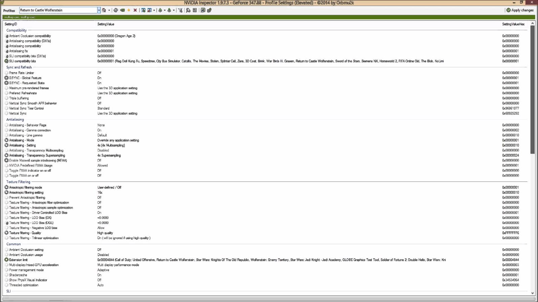Click the import profiles icon
The width and height of the screenshot is (538, 302).
click(x=169, y=10)
